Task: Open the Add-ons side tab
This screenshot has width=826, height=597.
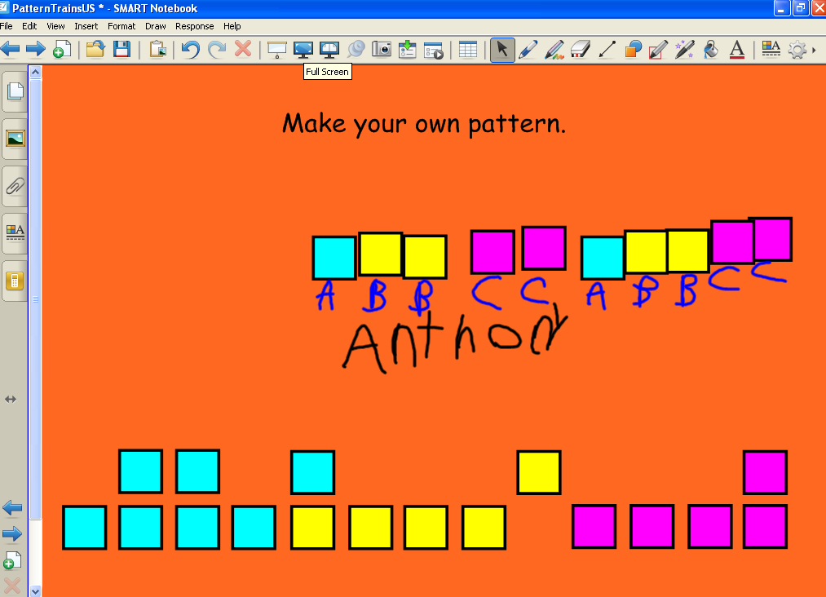Action: point(15,281)
